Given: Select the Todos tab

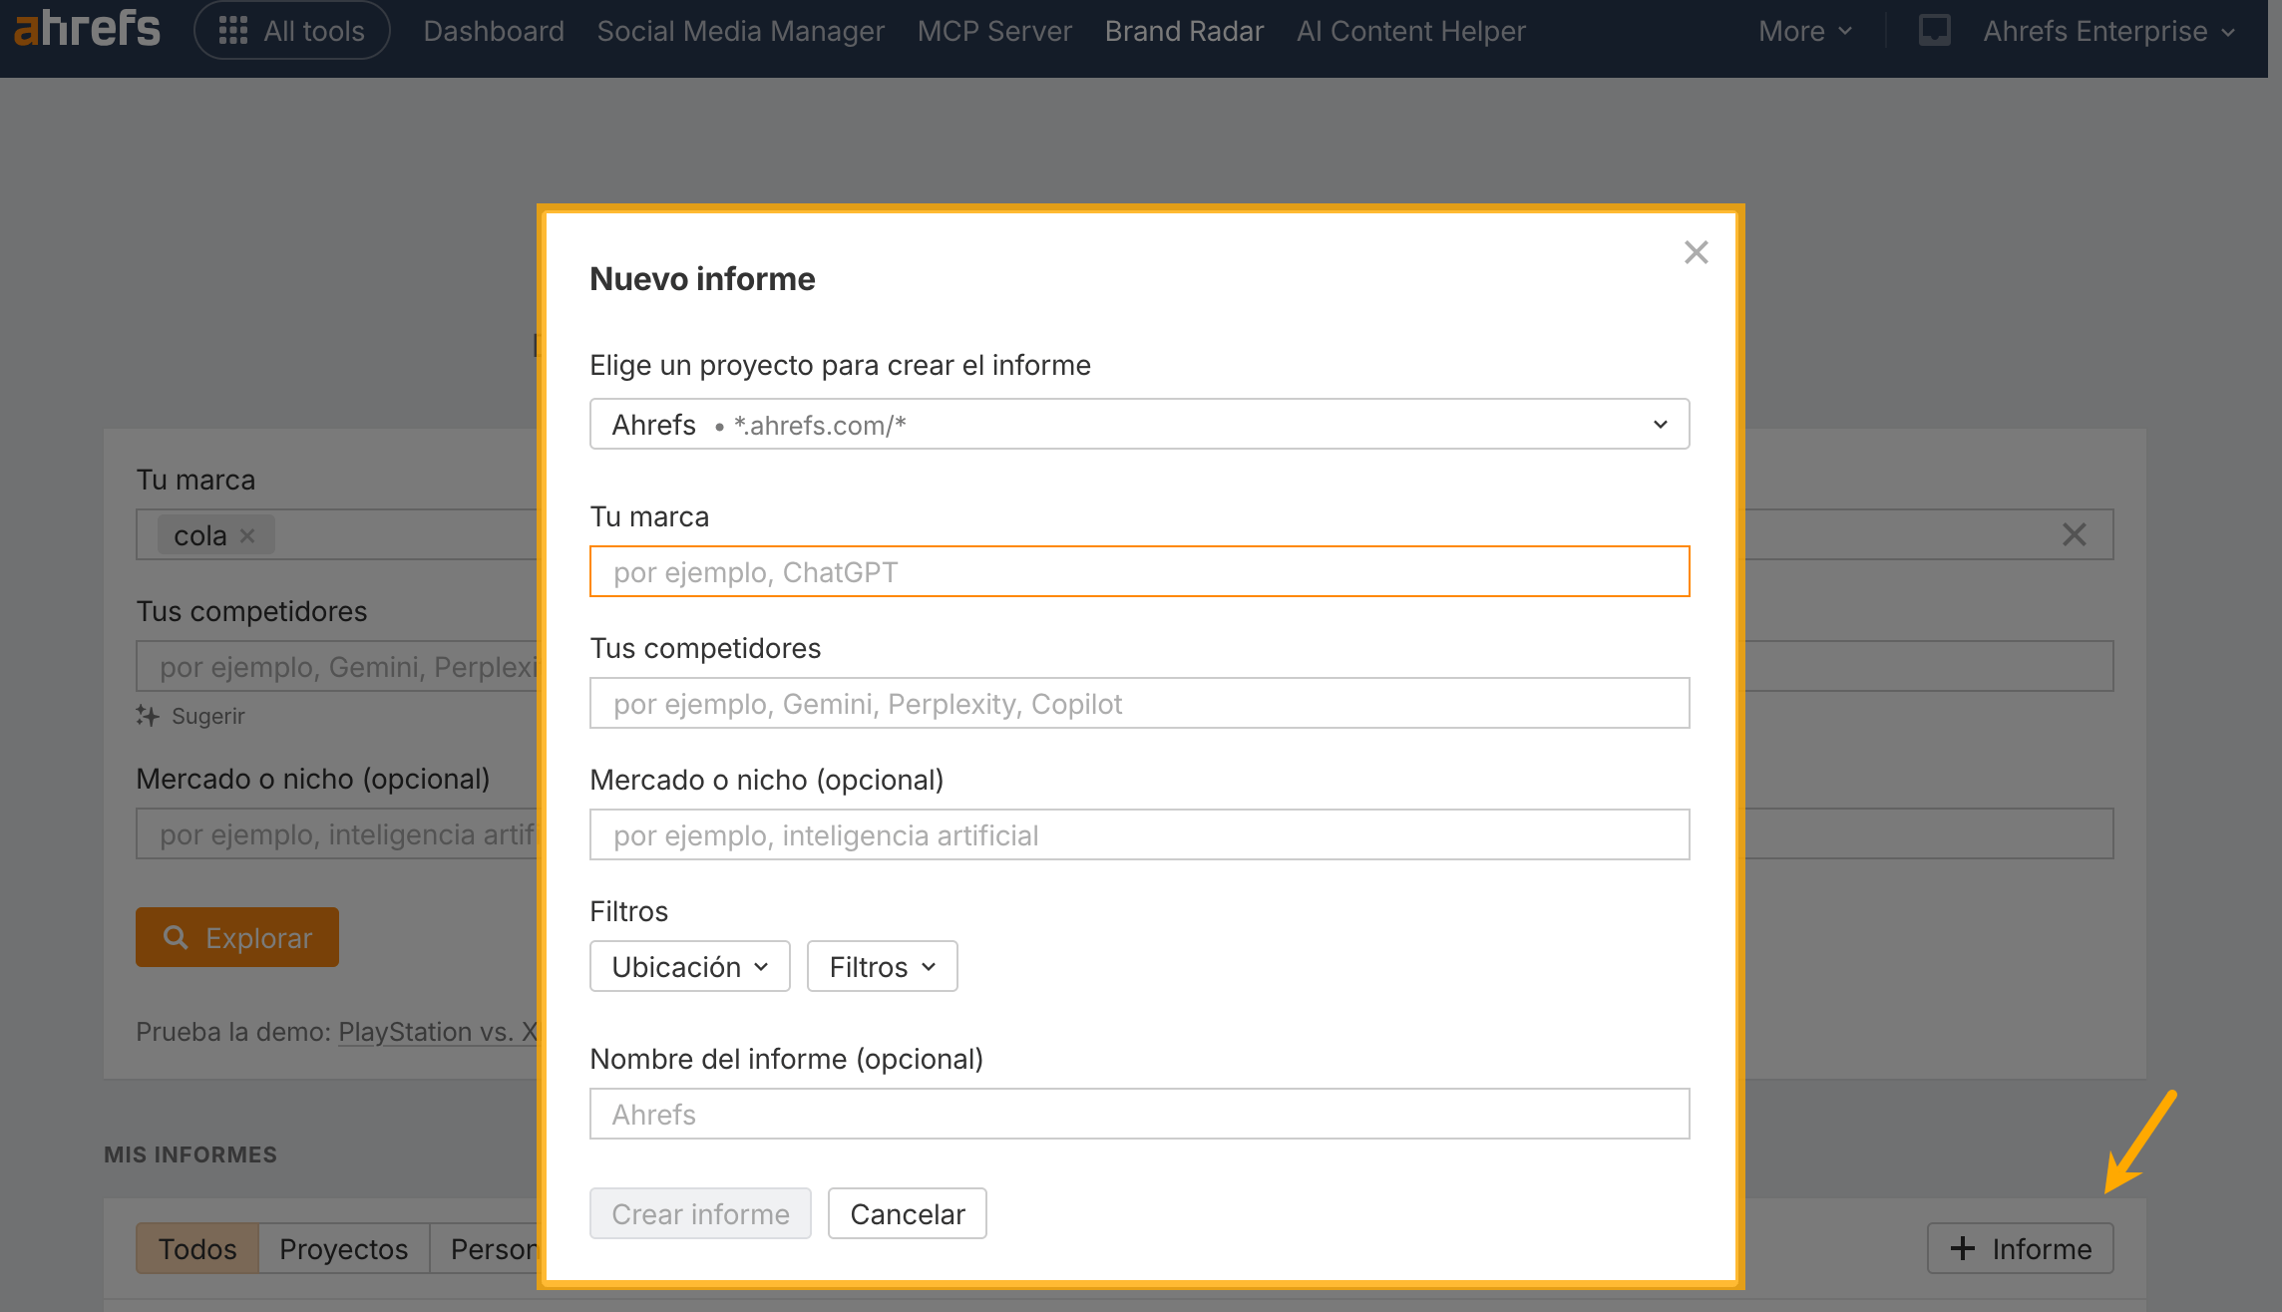Looking at the screenshot, I should (197, 1248).
